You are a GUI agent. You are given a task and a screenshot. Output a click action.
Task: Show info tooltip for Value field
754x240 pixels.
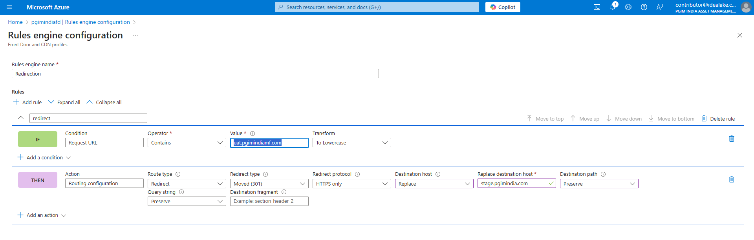(253, 134)
